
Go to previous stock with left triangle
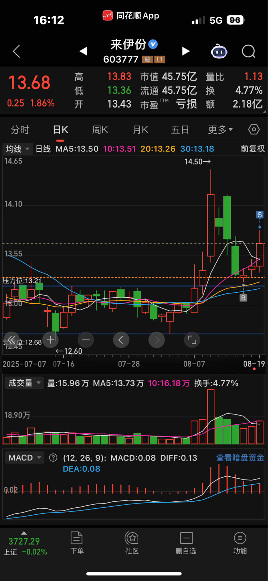[x=83, y=51]
